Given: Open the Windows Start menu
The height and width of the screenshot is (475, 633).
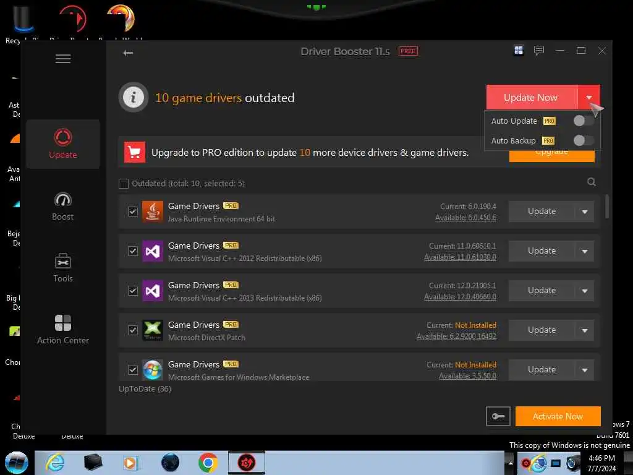Looking at the screenshot, I should [17, 463].
